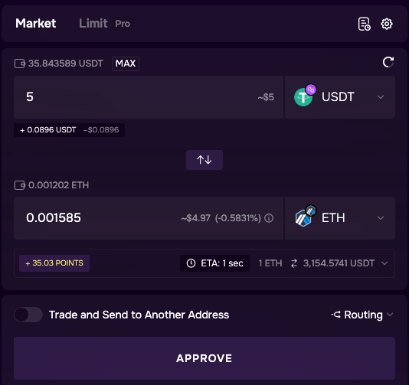Expand the 1 ETH rate details chevron
Screen dimensions: 409x385
(x=384, y=263)
